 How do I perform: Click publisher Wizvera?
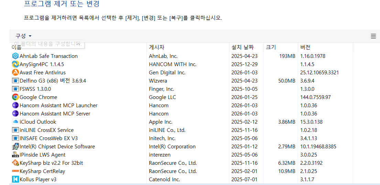pyautogui.click(x=158, y=81)
